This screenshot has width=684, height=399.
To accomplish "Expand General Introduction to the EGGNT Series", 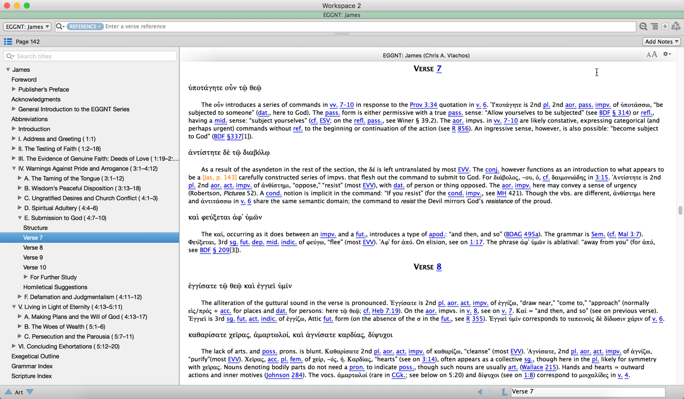I will coord(14,109).
